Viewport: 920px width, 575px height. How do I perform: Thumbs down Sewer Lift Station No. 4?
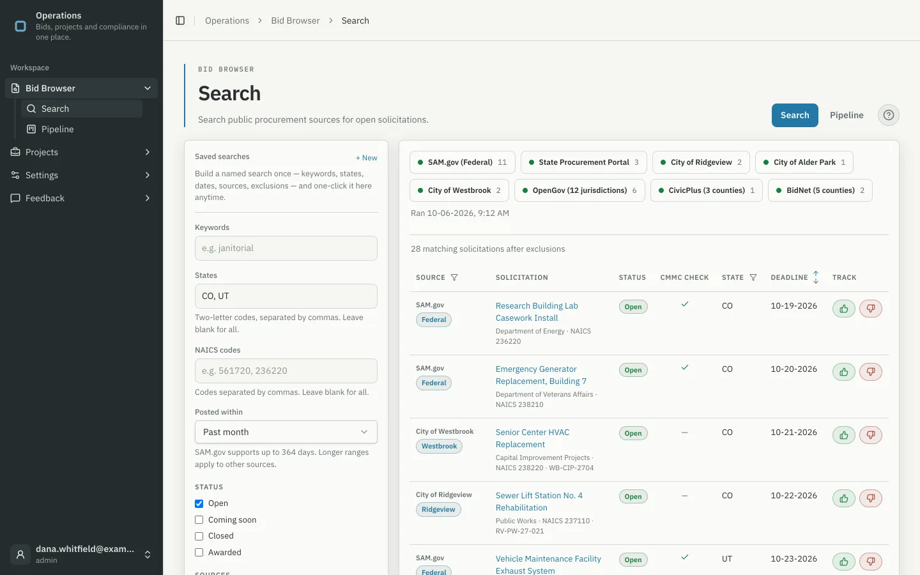(871, 498)
